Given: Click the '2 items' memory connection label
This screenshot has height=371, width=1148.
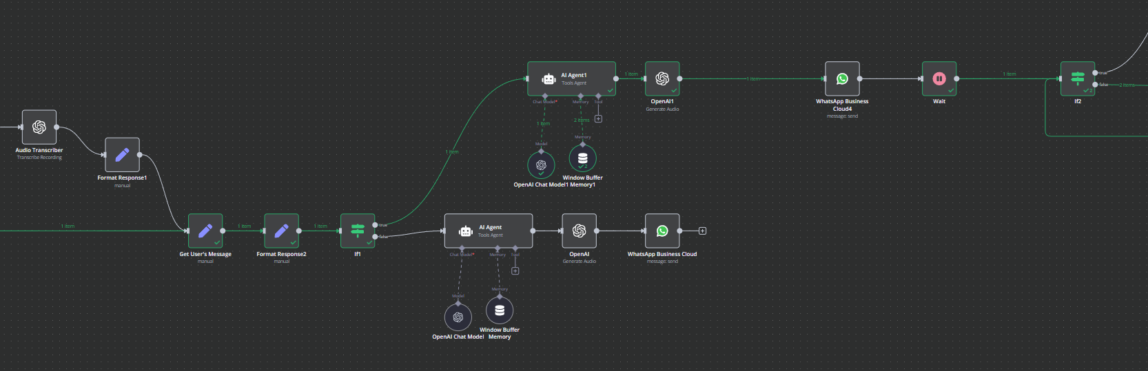Looking at the screenshot, I should point(582,120).
